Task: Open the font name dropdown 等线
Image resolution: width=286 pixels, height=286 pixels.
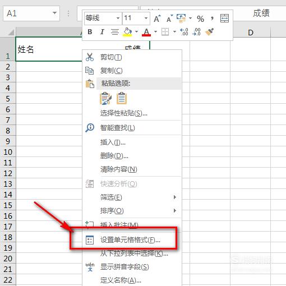Action: (x=118, y=19)
